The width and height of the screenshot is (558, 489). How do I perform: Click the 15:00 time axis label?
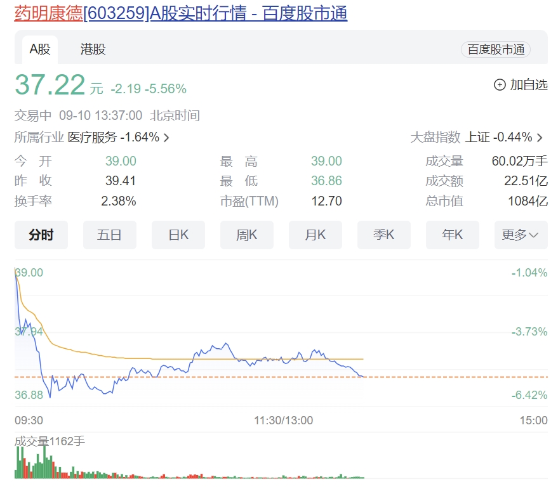[533, 421]
